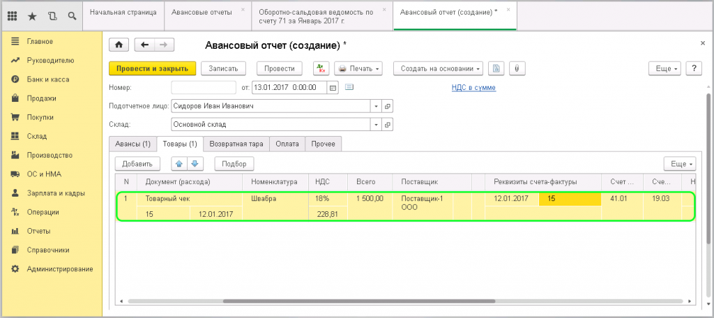Open the Dt/Kt postings icon
Image resolution: width=714 pixels, height=318 pixels.
(x=320, y=68)
